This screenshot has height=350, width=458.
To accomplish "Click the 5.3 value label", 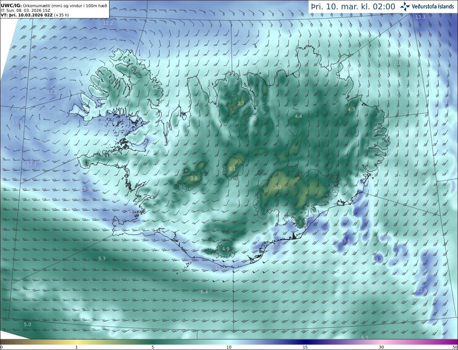I will point(102,259).
